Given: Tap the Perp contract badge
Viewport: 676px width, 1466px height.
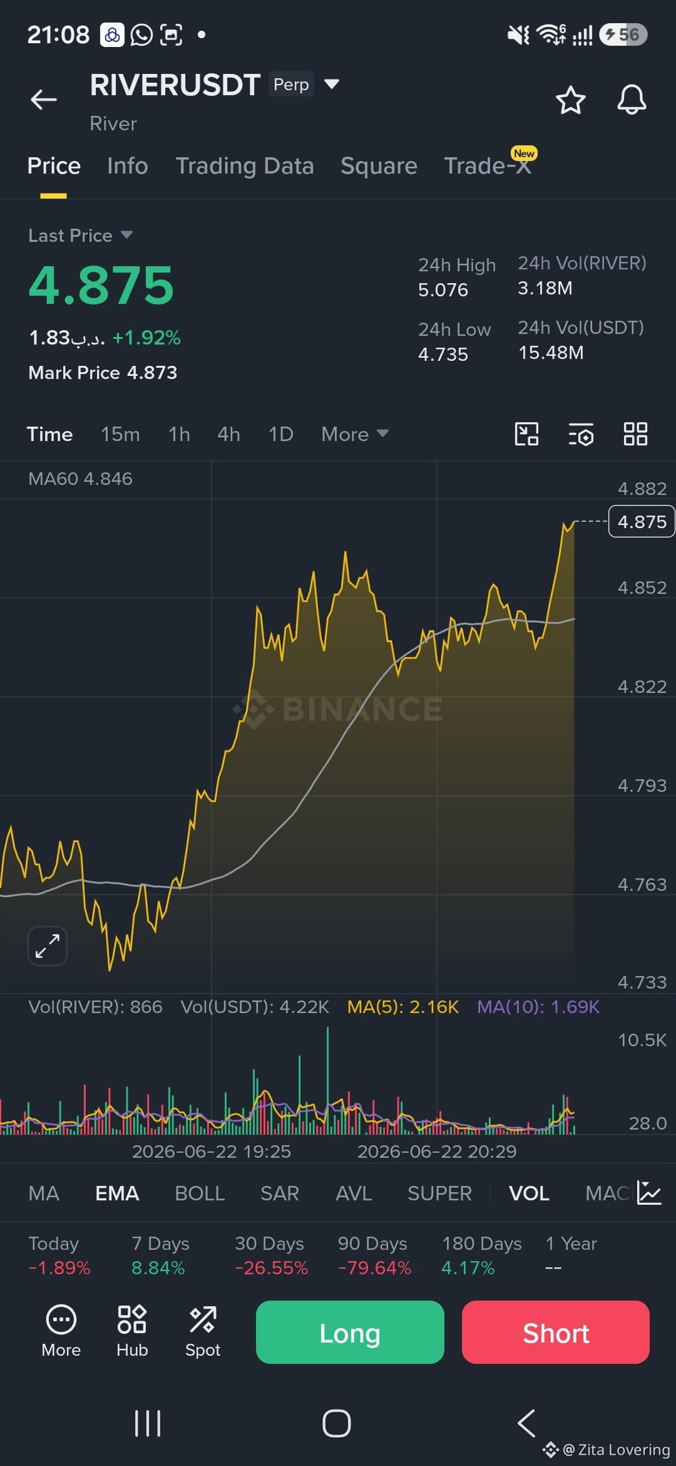Looking at the screenshot, I should pos(291,85).
